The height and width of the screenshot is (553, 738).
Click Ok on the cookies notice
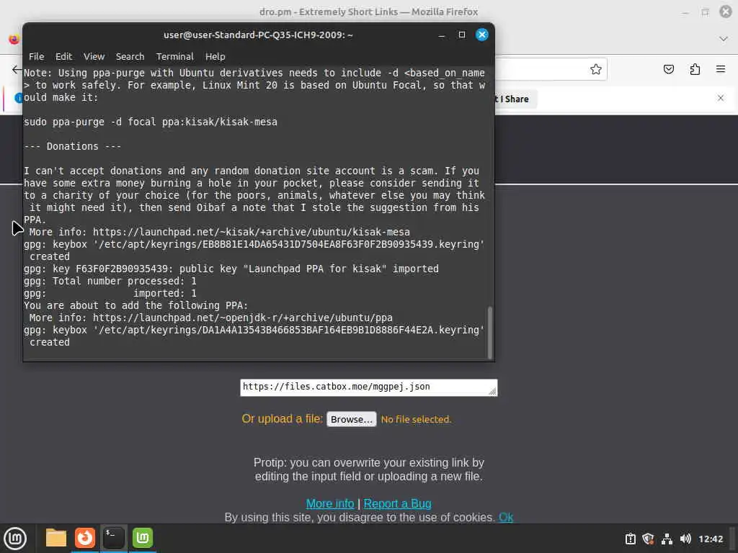506,517
